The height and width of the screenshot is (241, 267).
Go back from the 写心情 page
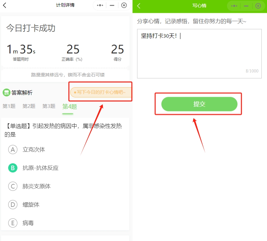coord(139,6)
